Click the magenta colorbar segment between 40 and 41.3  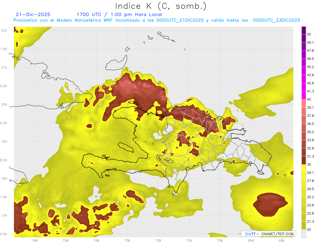pos(304,95)
